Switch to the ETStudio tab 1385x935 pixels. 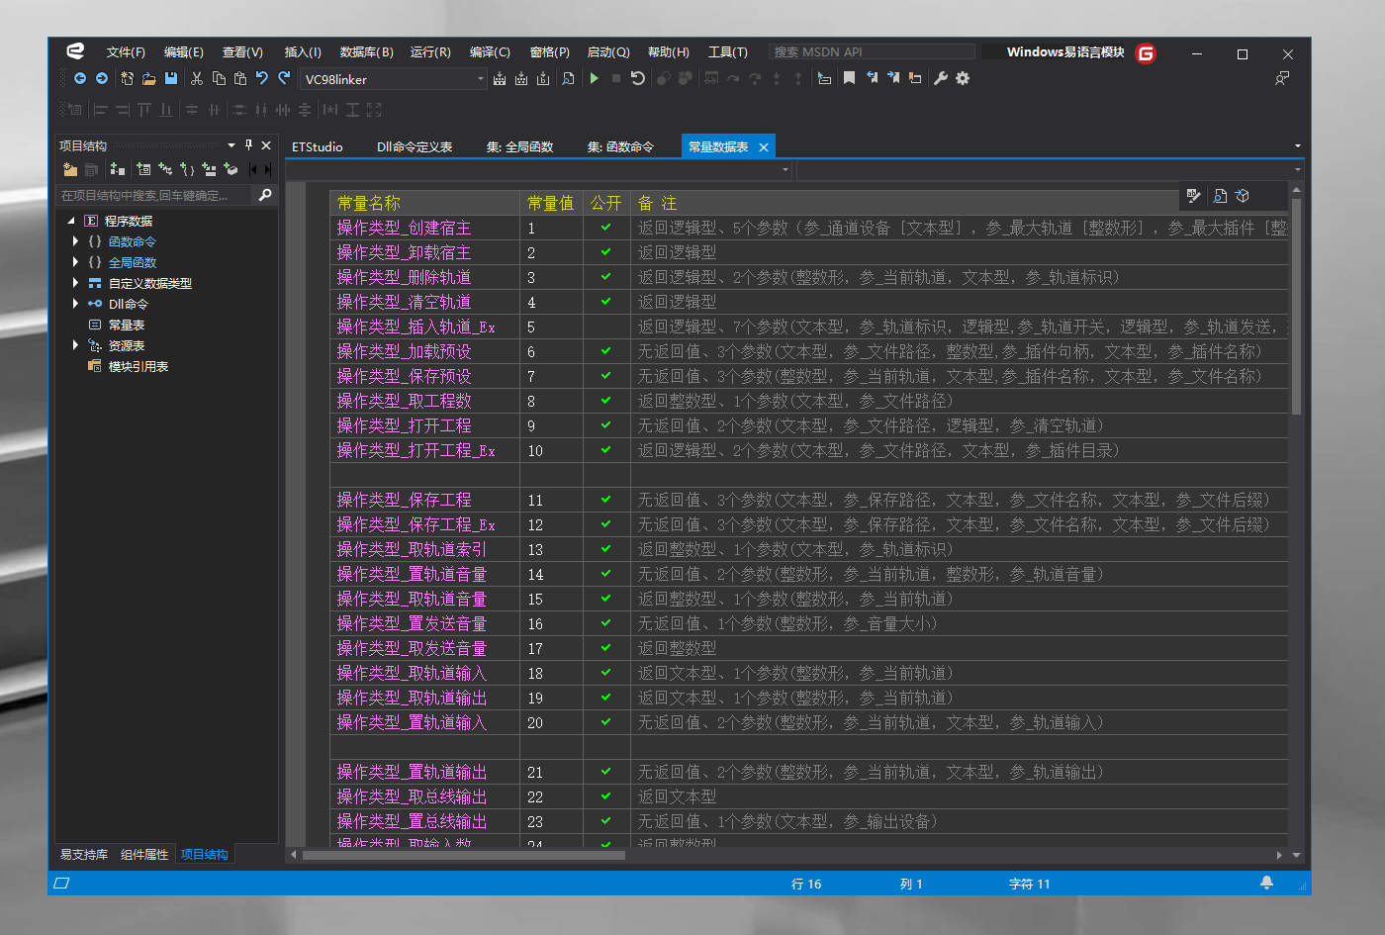(x=317, y=146)
